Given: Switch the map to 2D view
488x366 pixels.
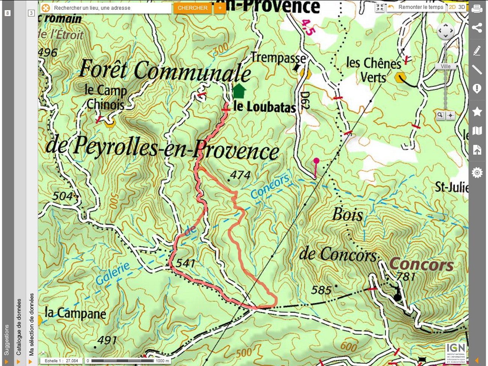Looking at the screenshot, I should click(x=452, y=7).
